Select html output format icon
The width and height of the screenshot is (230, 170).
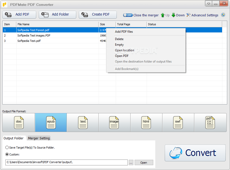pyautogui.click(x=146, y=123)
